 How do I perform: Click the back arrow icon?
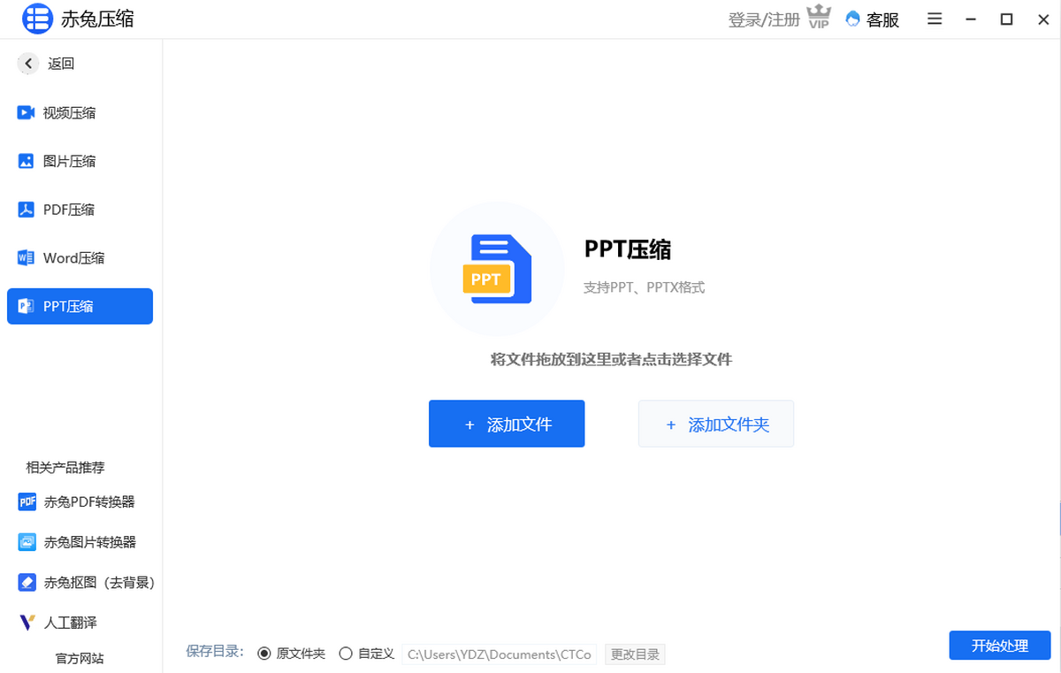tap(28, 64)
